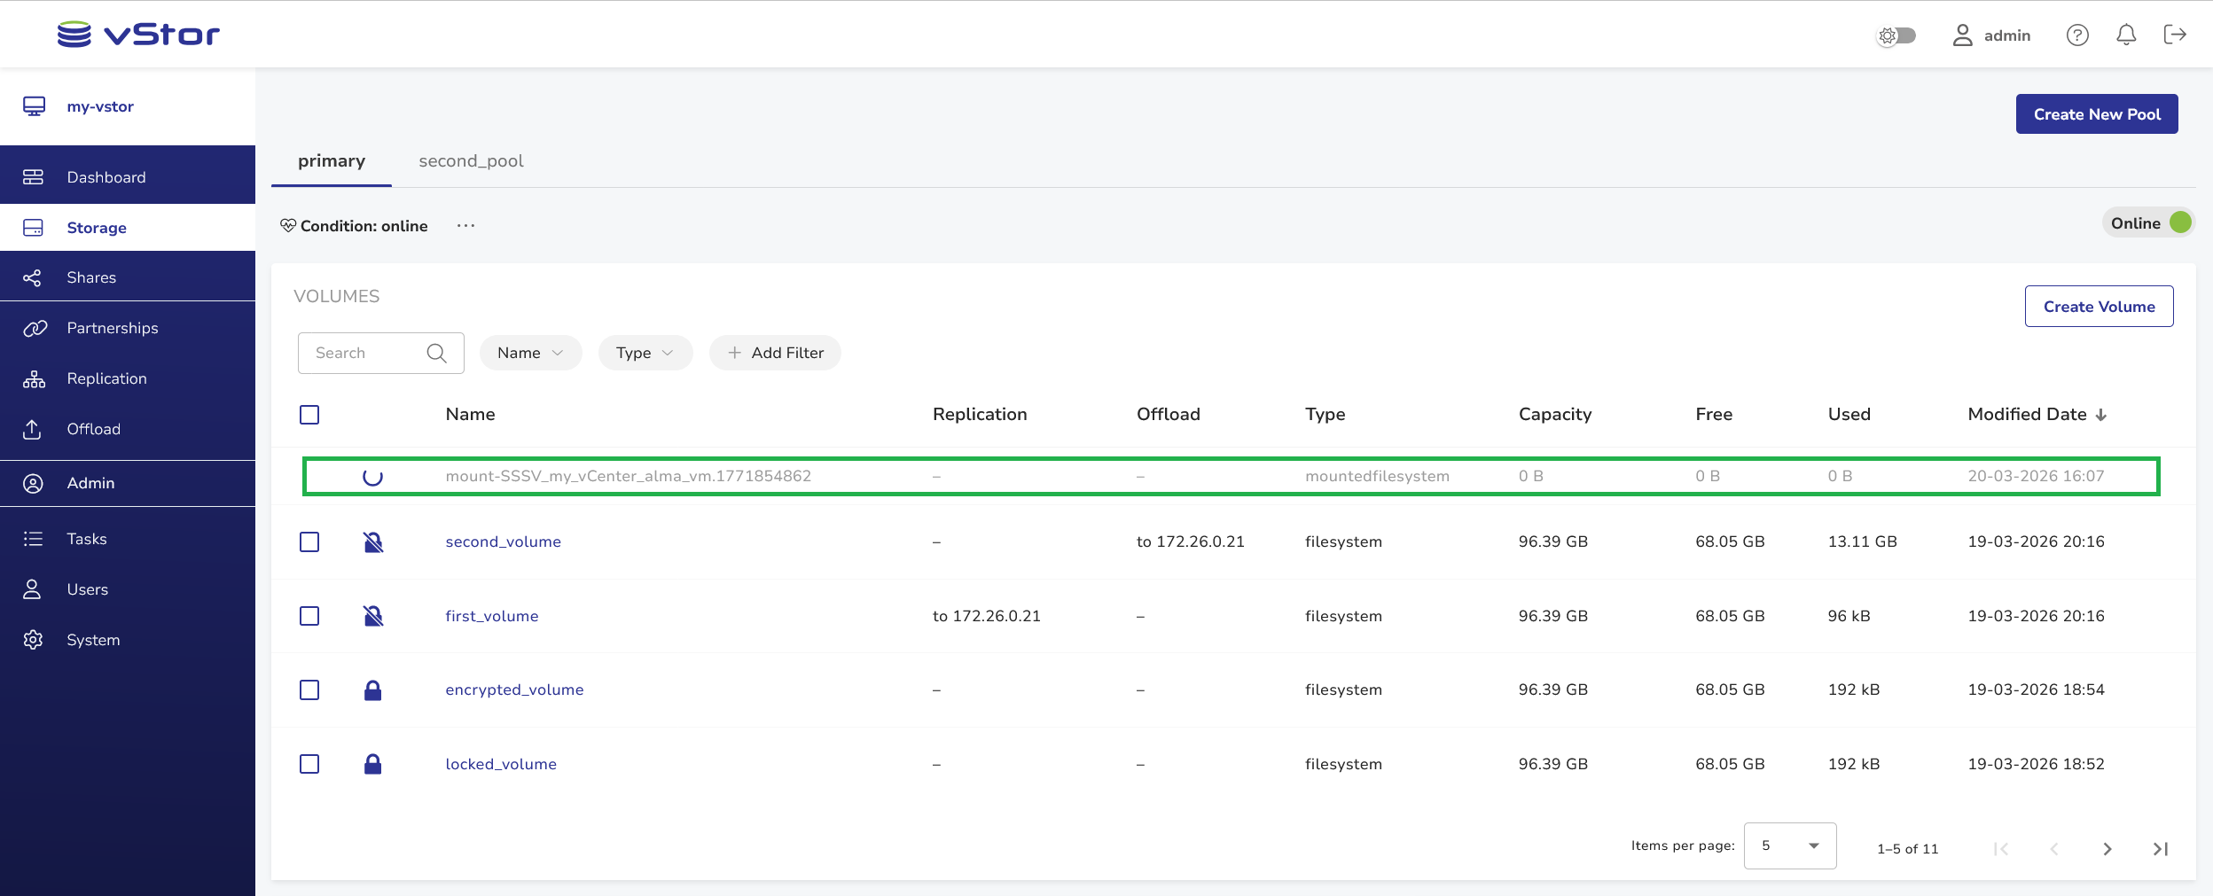The width and height of the screenshot is (2213, 896).
Task: Toggle the dark mode theme switch
Action: (x=1897, y=35)
